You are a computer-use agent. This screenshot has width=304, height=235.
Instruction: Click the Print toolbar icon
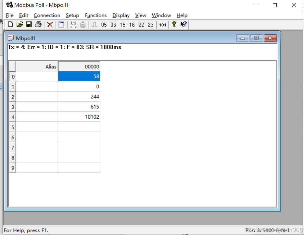click(x=38, y=25)
